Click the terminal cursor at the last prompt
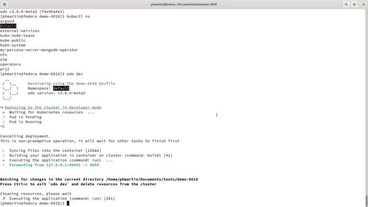 pyautogui.click(x=68, y=203)
